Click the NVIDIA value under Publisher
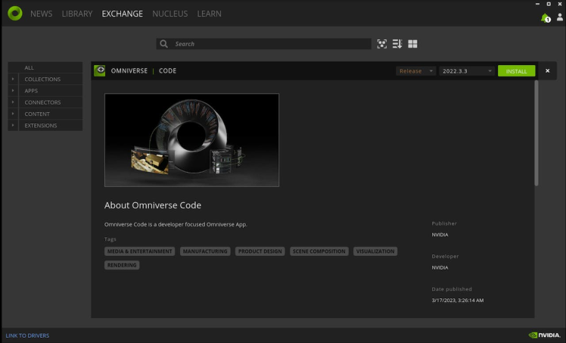The height and width of the screenshot is (343, 566). click(440, 235)
